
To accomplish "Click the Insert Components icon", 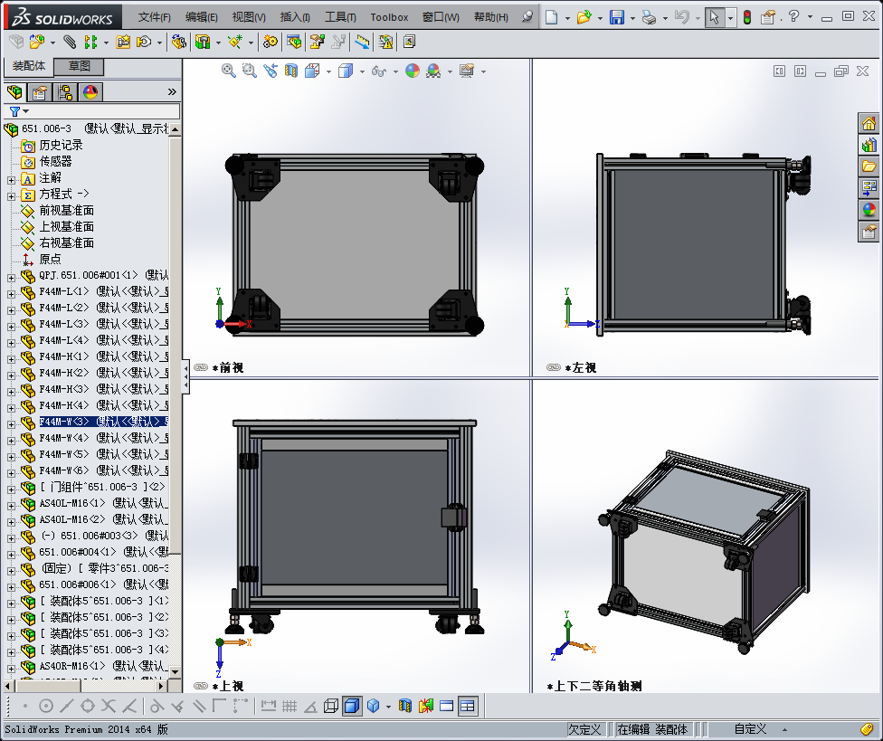I will pos(37,42).
